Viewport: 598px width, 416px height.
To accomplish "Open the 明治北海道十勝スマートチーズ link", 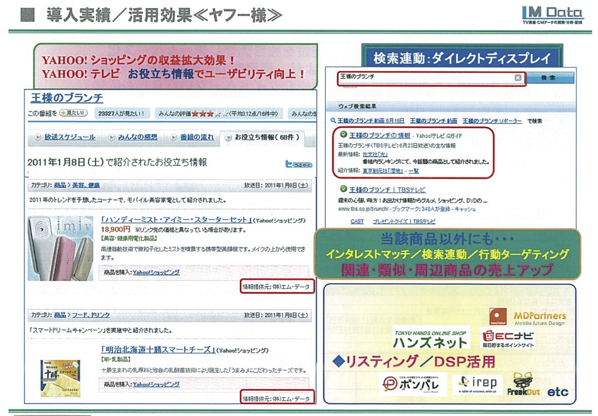I will pos(158,350).
